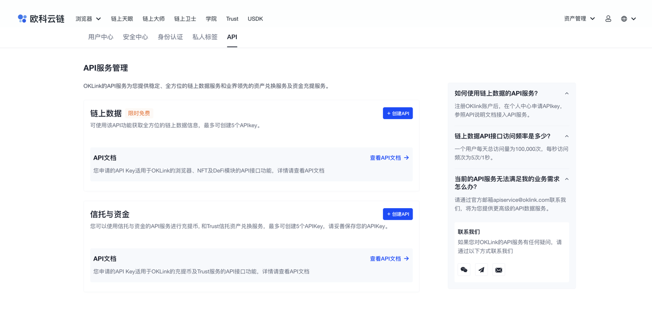Click the email contact icon
The image size is (652, 313).
point(498,270)
